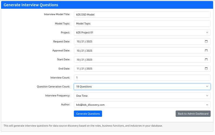
Task: Select the month in End Date
Action: click(x=78, y=68)
